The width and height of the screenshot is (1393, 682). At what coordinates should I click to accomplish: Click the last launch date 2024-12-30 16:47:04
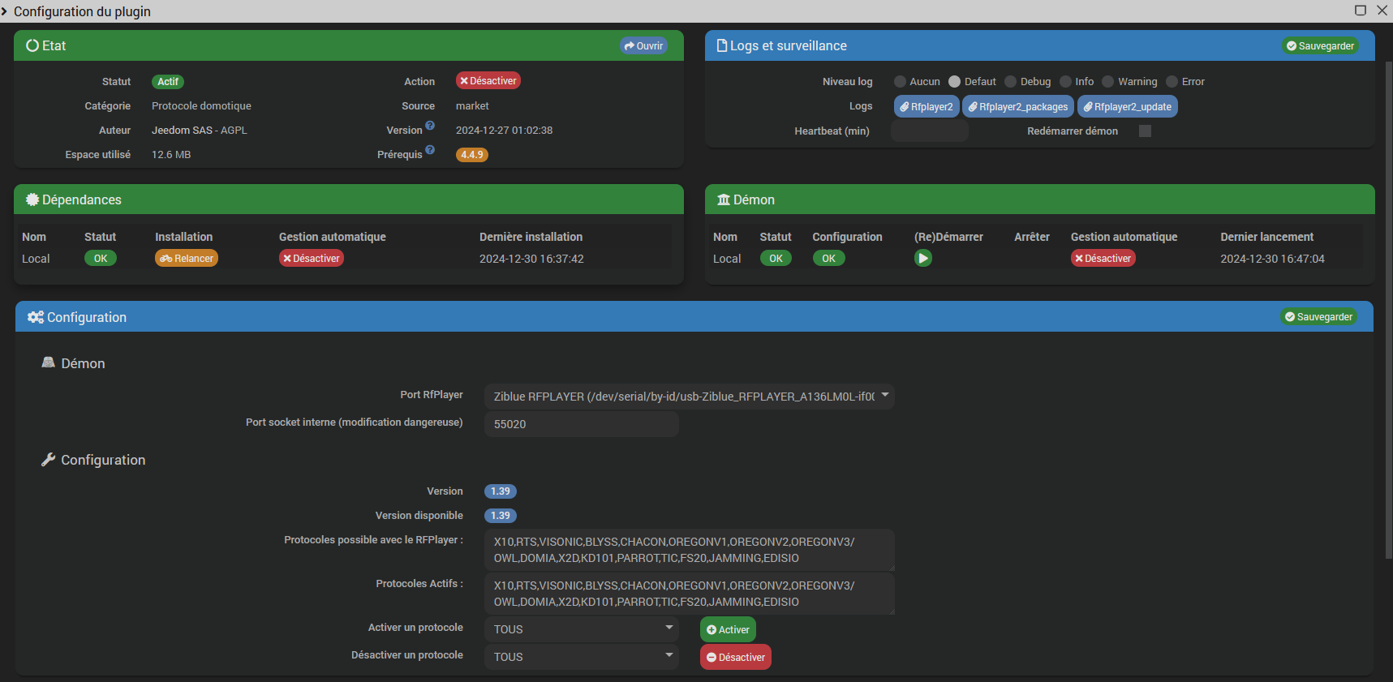(1272, 259)
